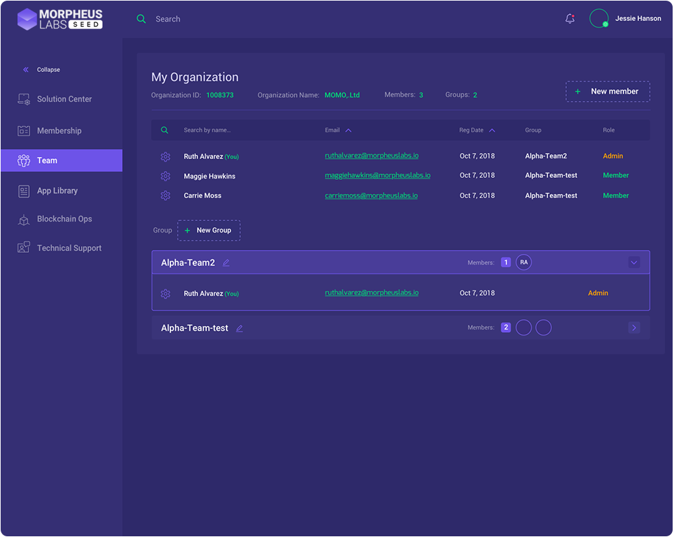Viewport: 674px width, 539px height.
Task: Click the Collapse sidebar label
Action: click(49, 69)
